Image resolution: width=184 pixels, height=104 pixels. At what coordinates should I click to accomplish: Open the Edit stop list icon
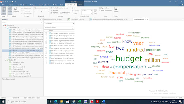tap(95, 12)
